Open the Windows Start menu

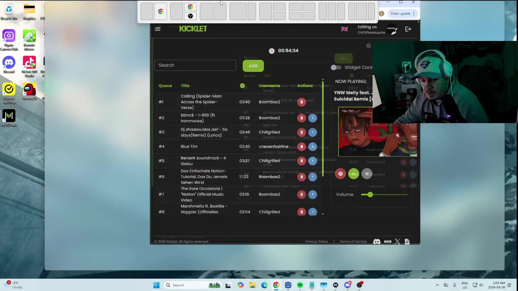point(156,285)
